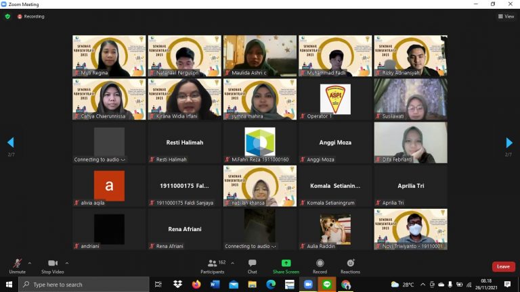Open the Windows Start menu
Image resolution: width=520 pixels, height=292 pixels.
click(9, 285)
